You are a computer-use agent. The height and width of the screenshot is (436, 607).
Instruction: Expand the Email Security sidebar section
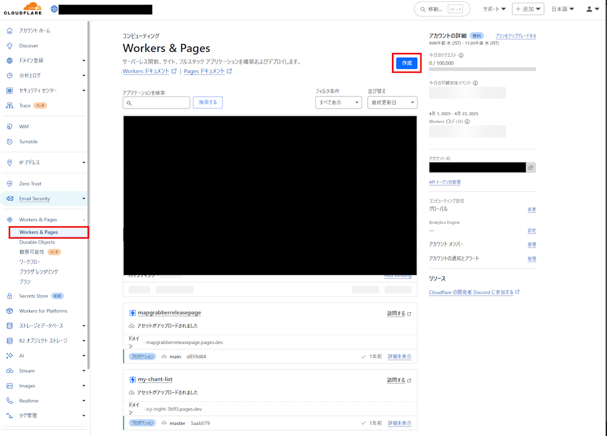84,199
